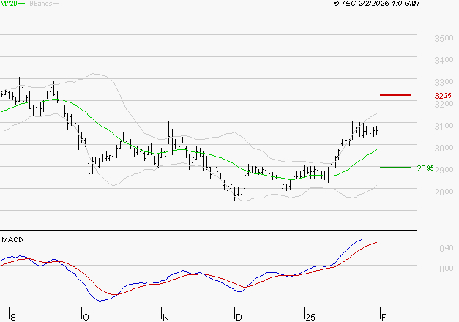The width and height of the screenshot is (459, 322).
Task: Click the 2800 price axis label
Action: click(x=444, y=192)
